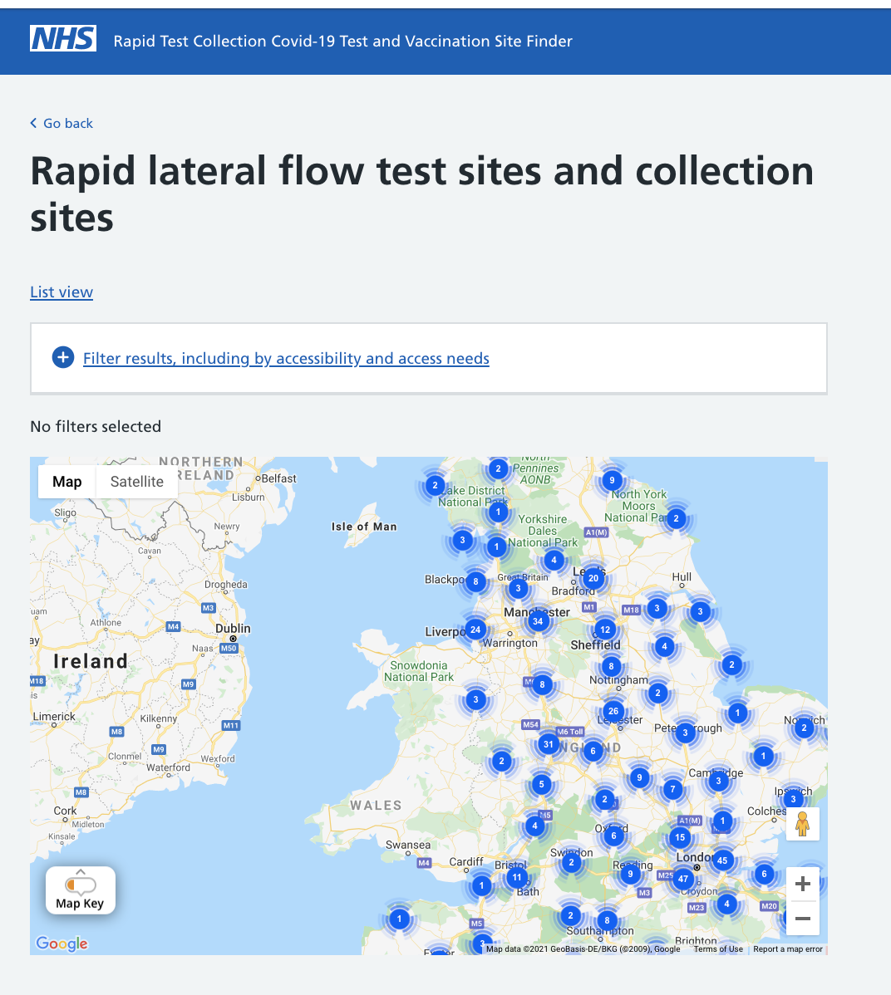Click the blue plus icon beside Filter results
This screenshot has width=891, height=995.
[x=63, y=358]
